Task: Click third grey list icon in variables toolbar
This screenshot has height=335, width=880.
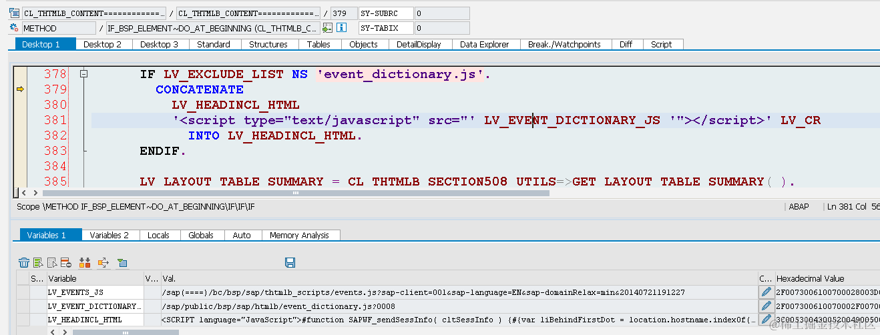Action: (x=51, y=263)
